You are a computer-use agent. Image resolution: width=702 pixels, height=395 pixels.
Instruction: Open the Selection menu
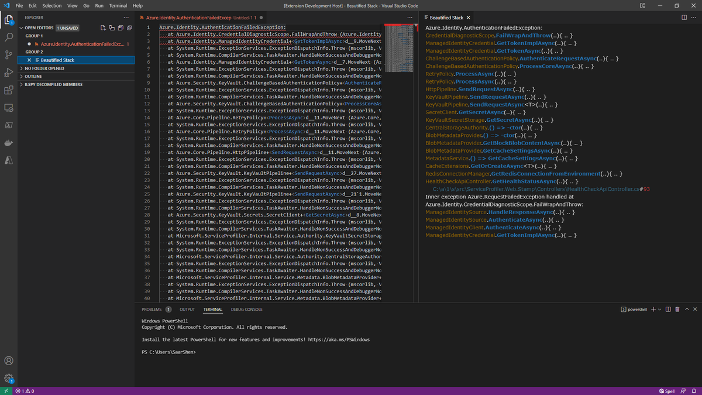[x=52, y=5]
